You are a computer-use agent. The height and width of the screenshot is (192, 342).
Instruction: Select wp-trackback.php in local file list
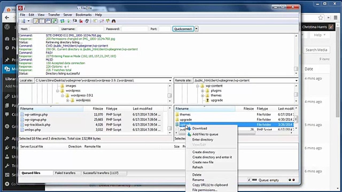37,125
